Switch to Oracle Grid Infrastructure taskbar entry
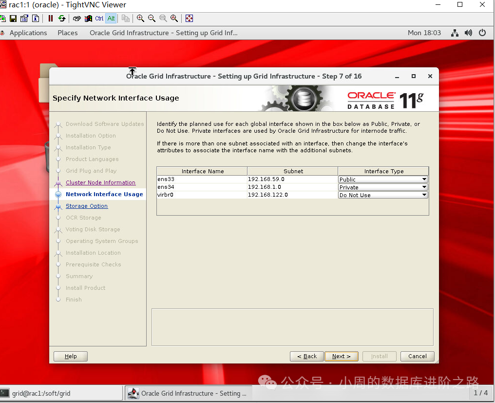 point(189,394)
